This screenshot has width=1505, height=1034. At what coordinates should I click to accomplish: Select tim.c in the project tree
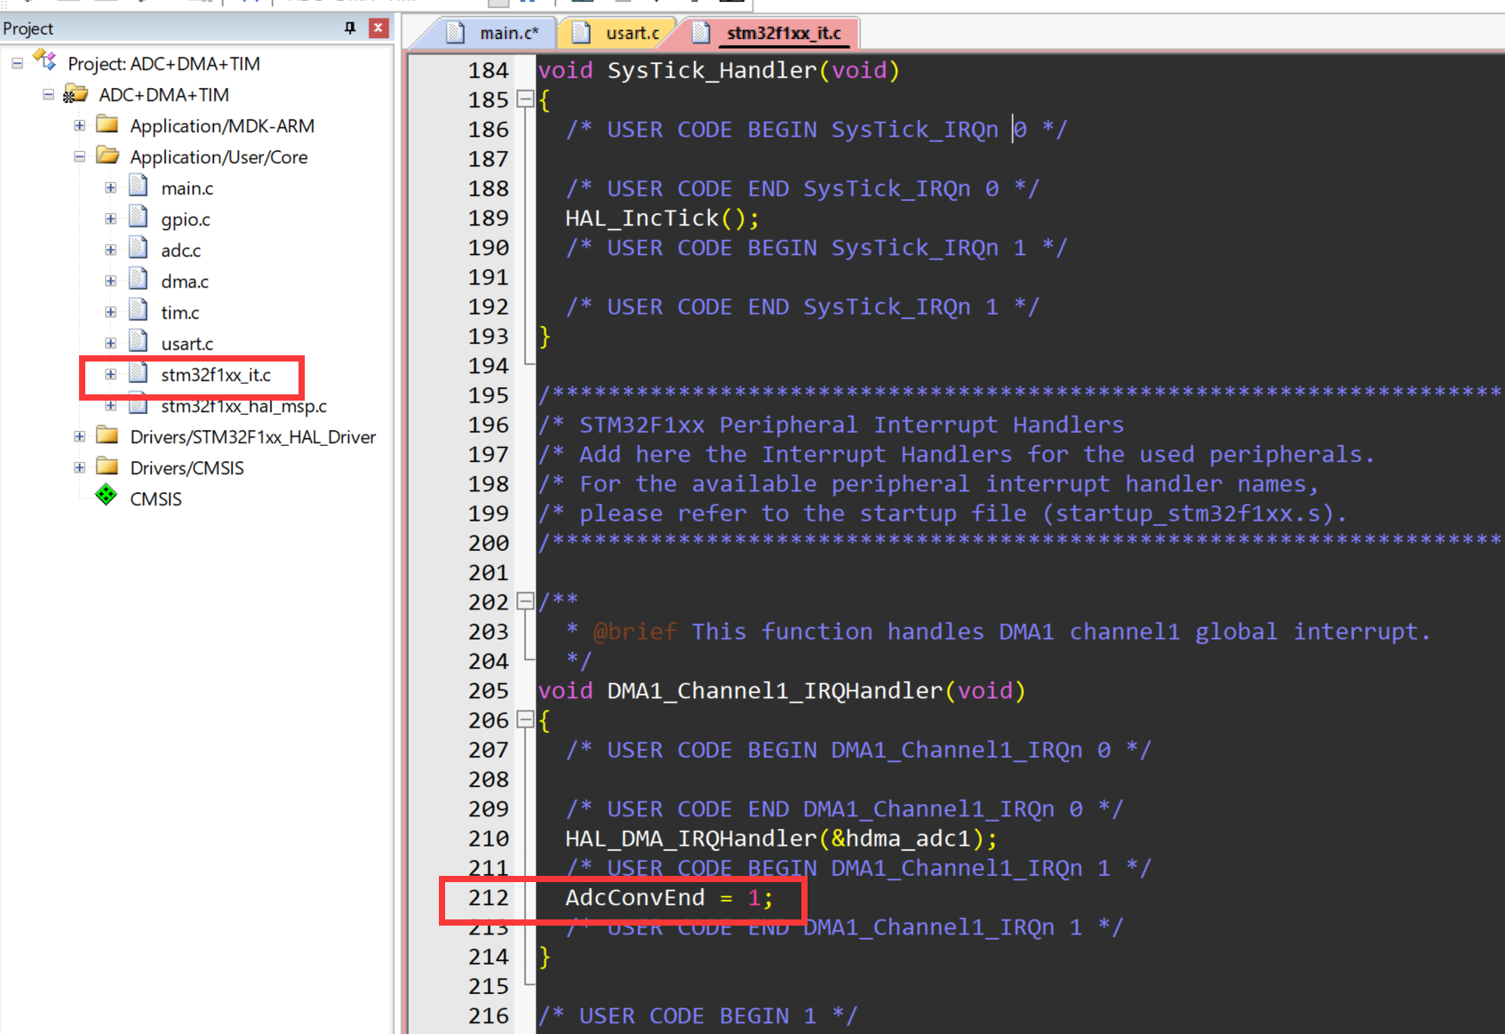click(179, 313)
